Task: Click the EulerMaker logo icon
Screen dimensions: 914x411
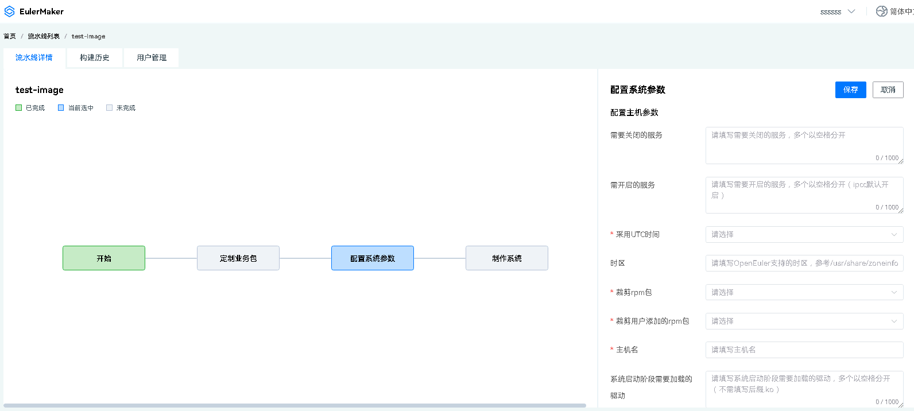Action: point(9,11)
